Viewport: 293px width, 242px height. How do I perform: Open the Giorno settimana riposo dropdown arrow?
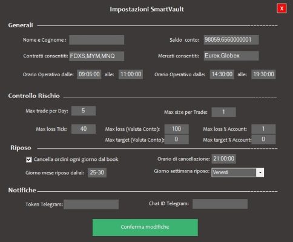point(260,172)
